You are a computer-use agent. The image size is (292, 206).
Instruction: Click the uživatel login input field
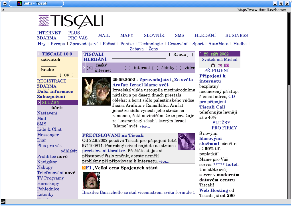pos(48,64)
